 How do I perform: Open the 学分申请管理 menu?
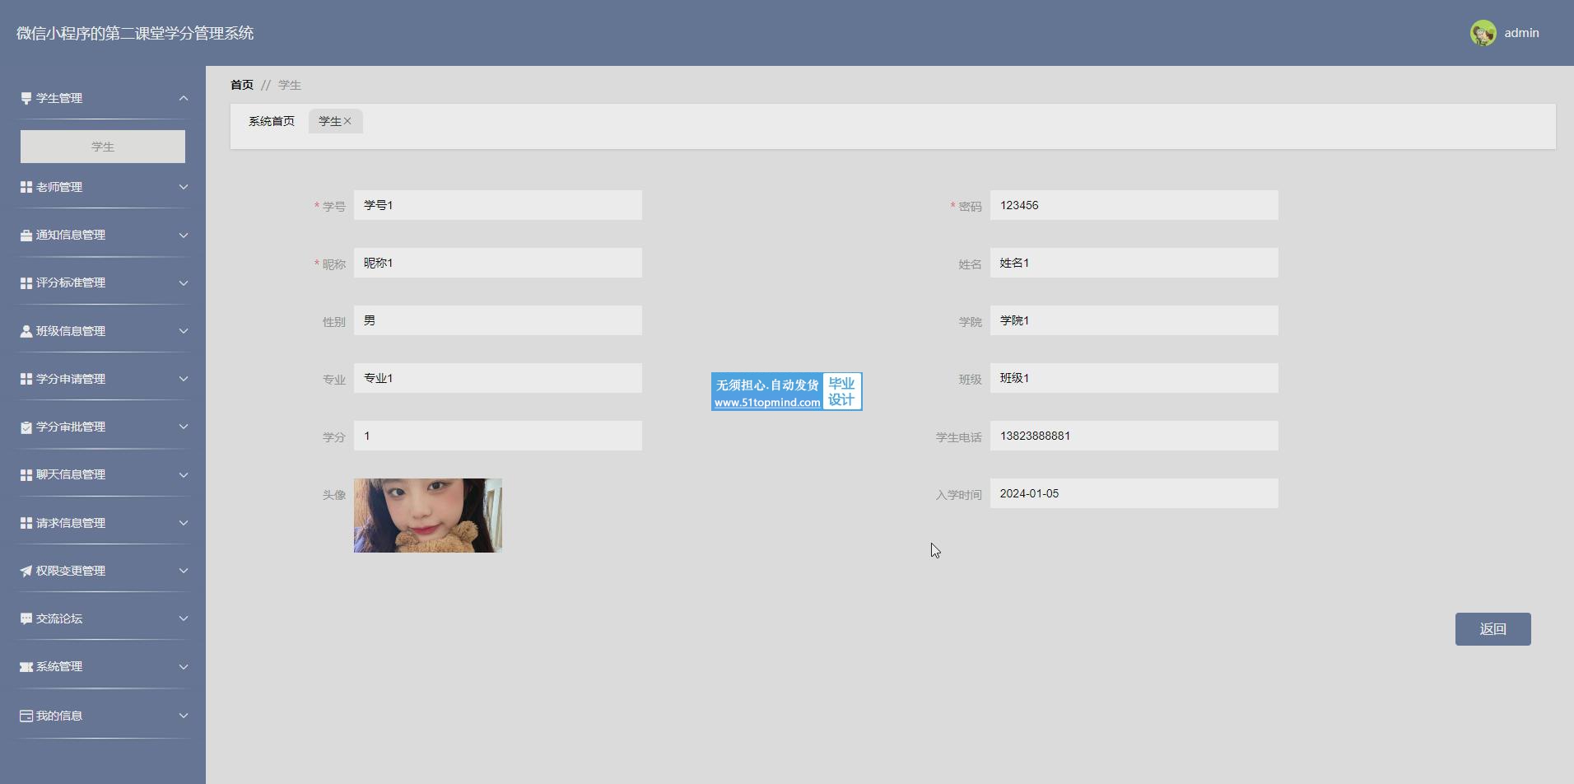click(71, 379)
